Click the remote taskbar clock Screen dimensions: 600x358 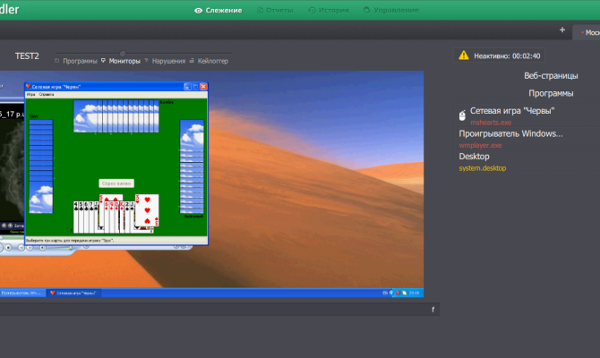point(414,293)
